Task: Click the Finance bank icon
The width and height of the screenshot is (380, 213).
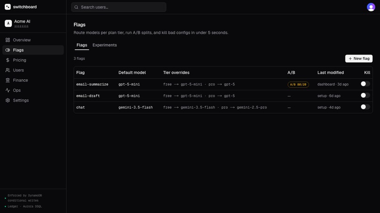Action: tap(8, 80)
